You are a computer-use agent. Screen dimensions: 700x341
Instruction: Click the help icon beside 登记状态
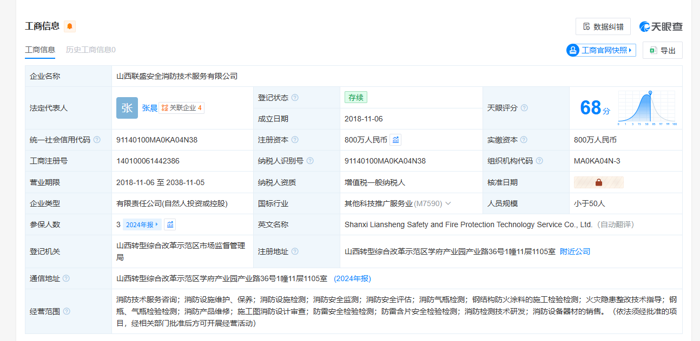(x=295, y=98)
